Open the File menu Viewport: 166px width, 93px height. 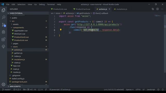point(8,4)
